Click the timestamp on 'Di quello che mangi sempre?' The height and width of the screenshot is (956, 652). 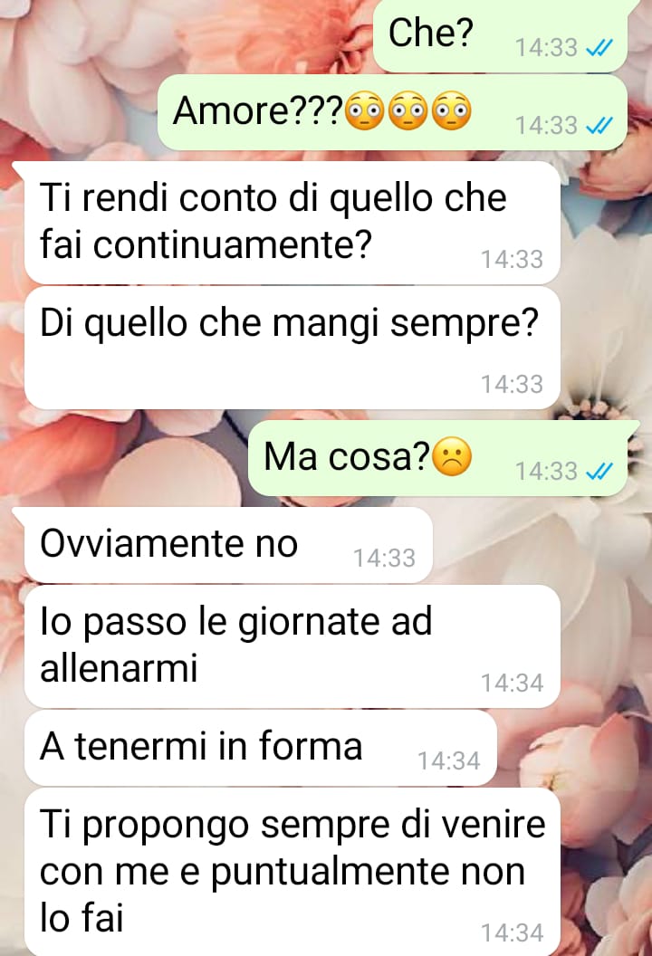[513, 385]
